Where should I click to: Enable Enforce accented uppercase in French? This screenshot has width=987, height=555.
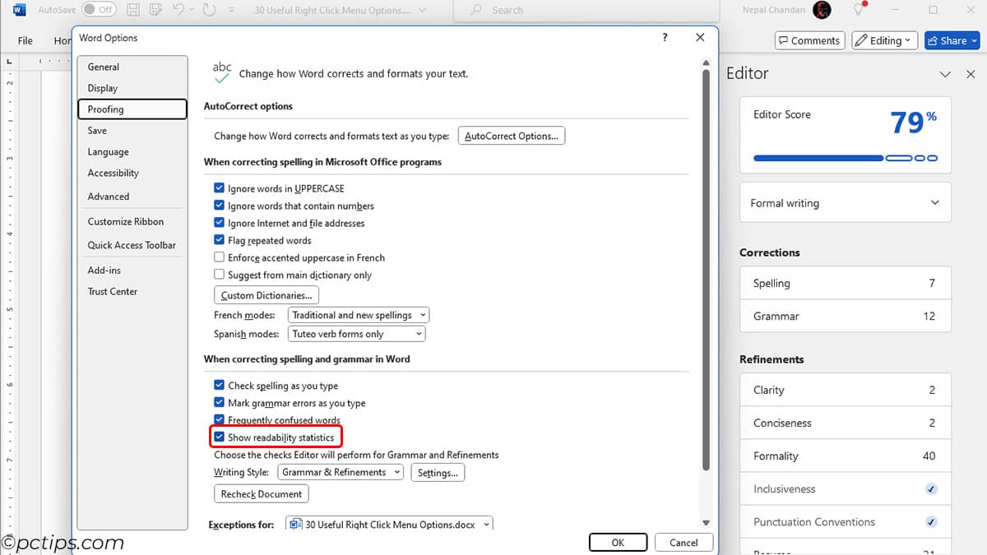219,257
